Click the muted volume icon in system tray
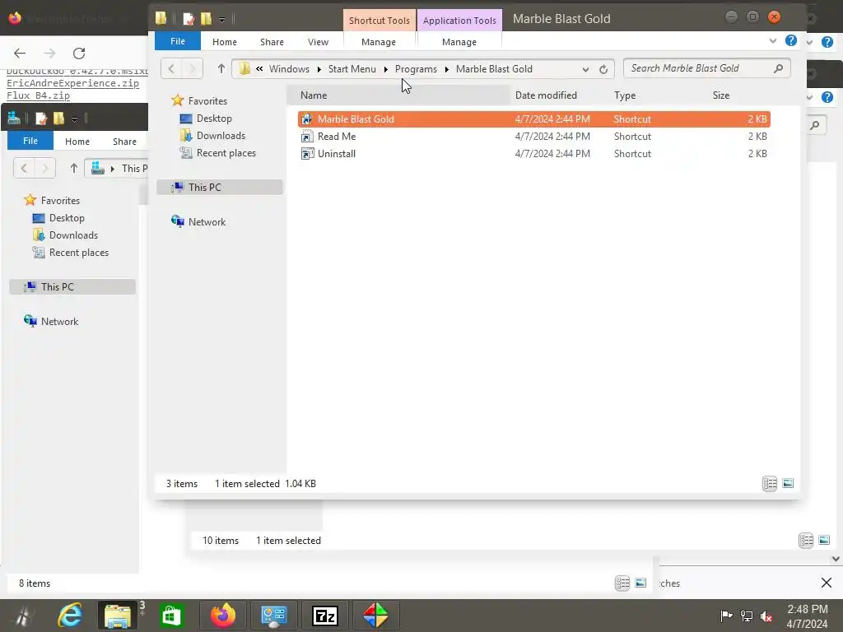Viewport: 843px width, 632px height. 766,616
